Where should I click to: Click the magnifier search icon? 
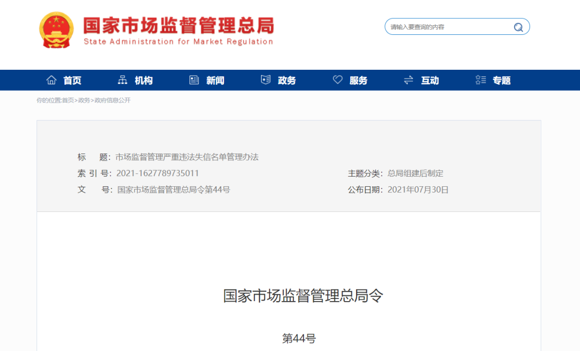[x=517, y=26]
